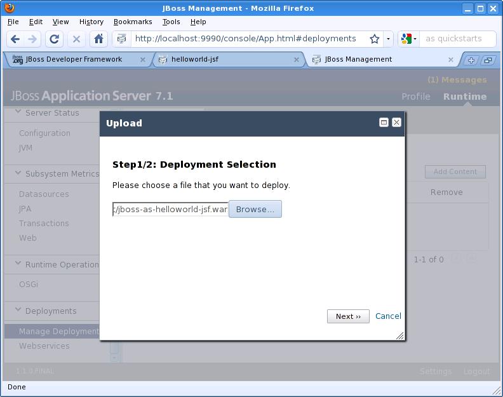Click the URL address field

pyautogui.click(x=245, y=39)
